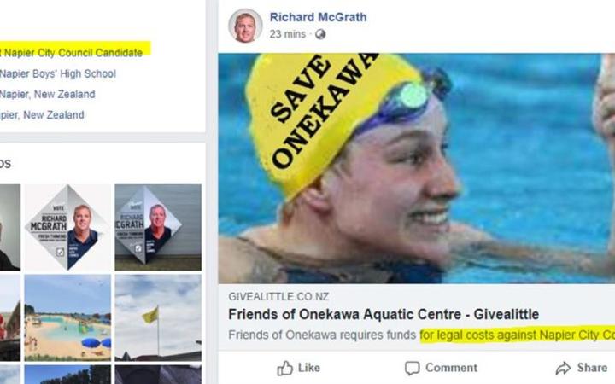Open the campaign sign on grass photo
This screenshot has width=615, height=384.
tap(158, 227)
